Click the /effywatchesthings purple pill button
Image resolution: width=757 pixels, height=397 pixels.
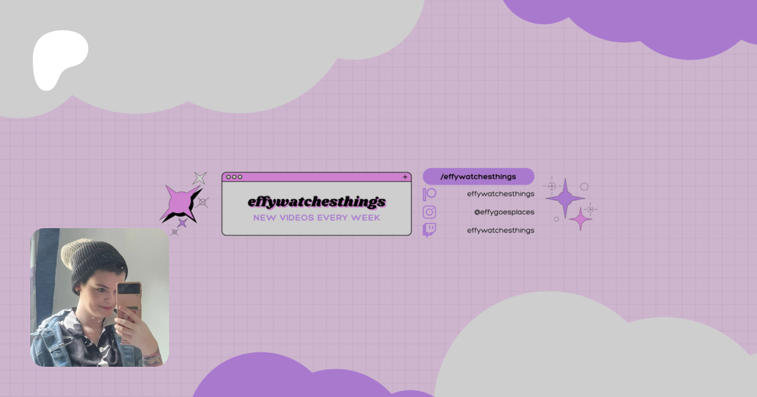tap(478, 176)
